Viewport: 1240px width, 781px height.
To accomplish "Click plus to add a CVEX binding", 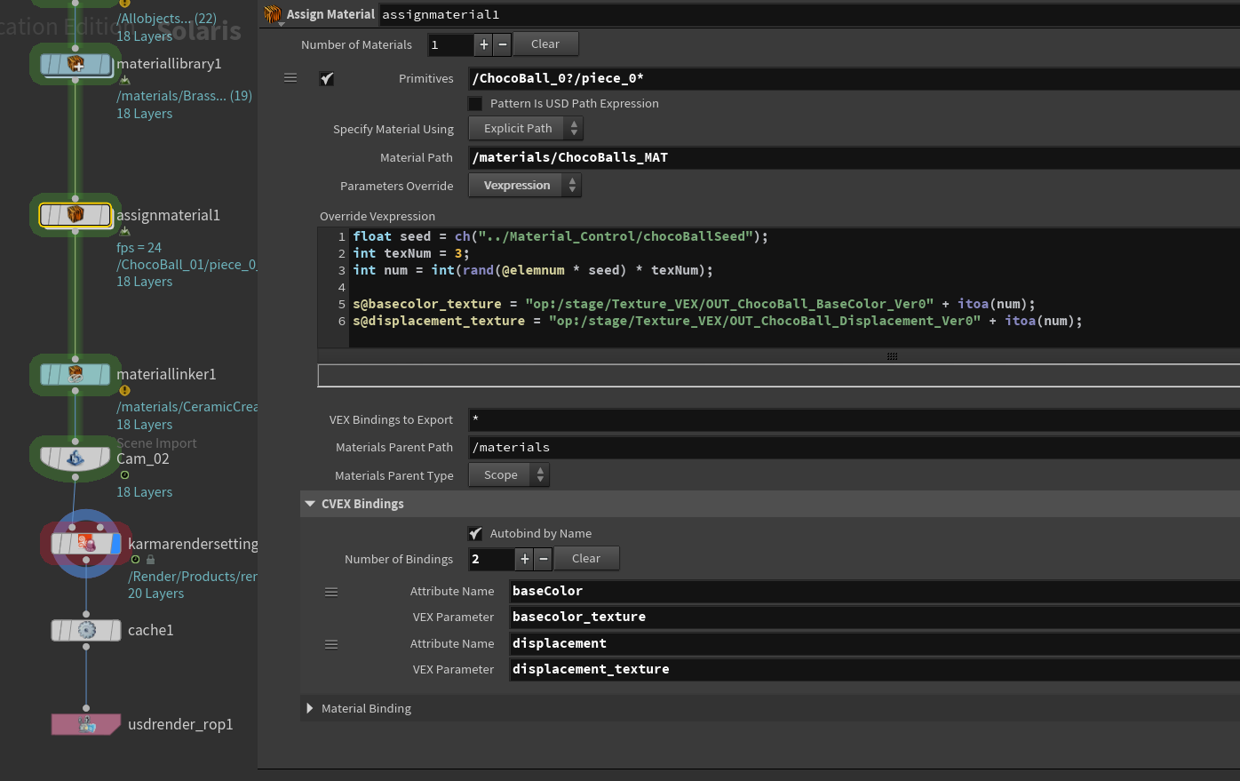I will (525, 559).
